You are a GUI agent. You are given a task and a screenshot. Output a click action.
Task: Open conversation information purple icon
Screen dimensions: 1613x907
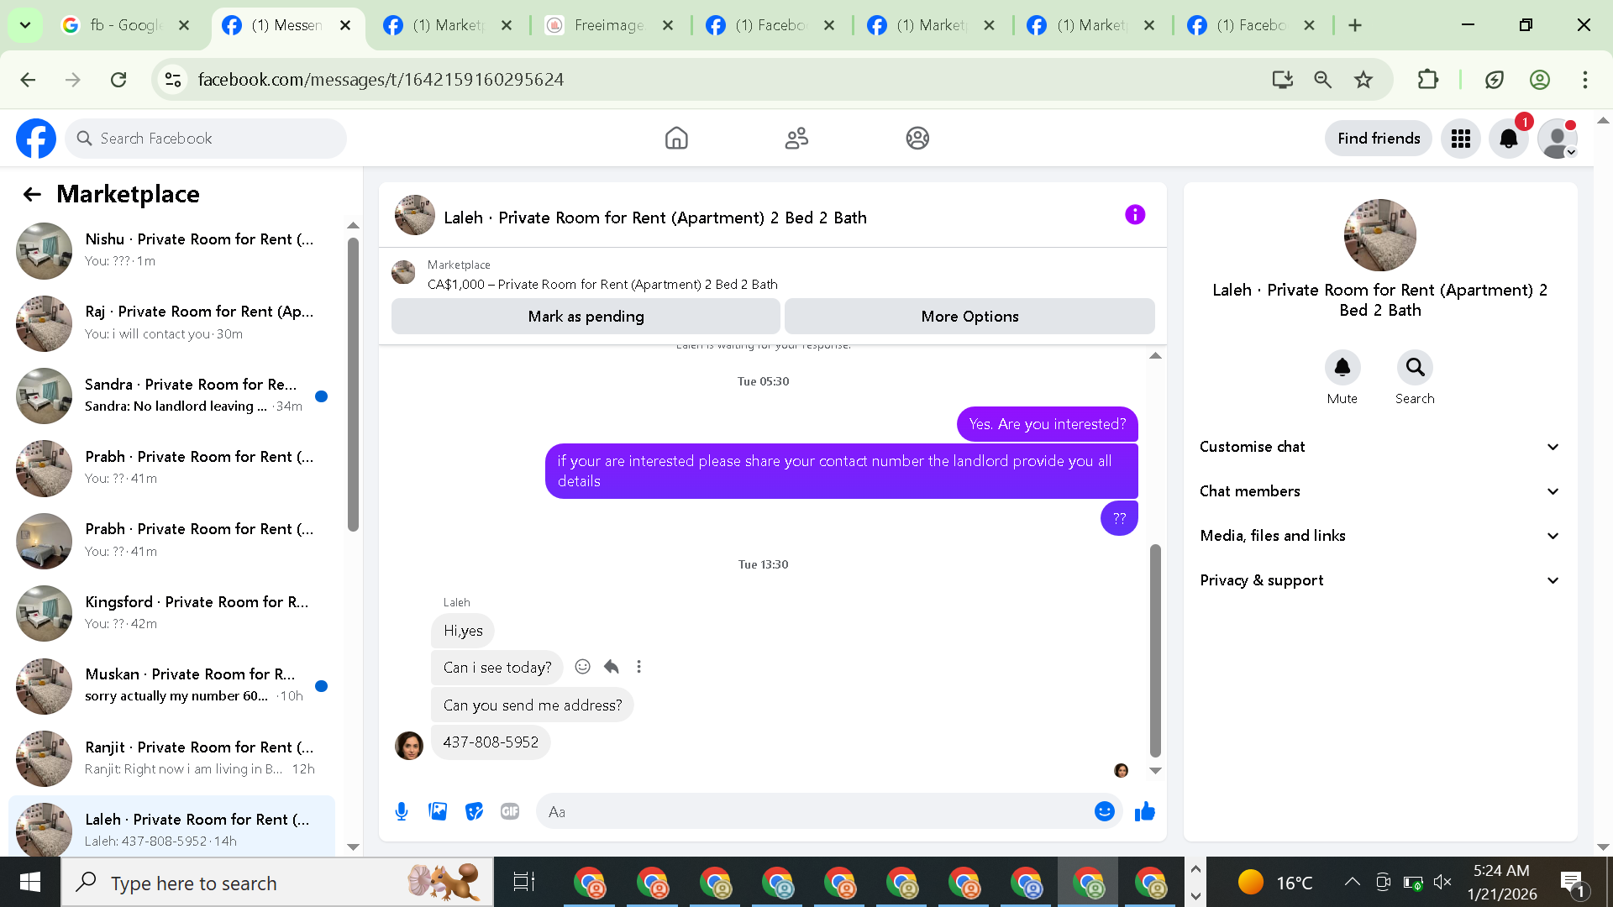coord(1134,215)
